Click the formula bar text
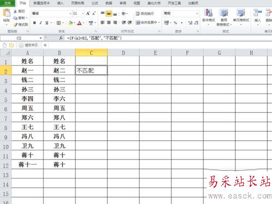The width and height of the screenshot is (272, 204). pos(94,38)
